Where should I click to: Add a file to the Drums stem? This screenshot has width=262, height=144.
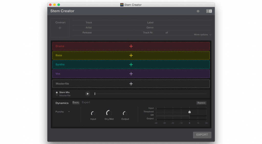tap(131, 46)
